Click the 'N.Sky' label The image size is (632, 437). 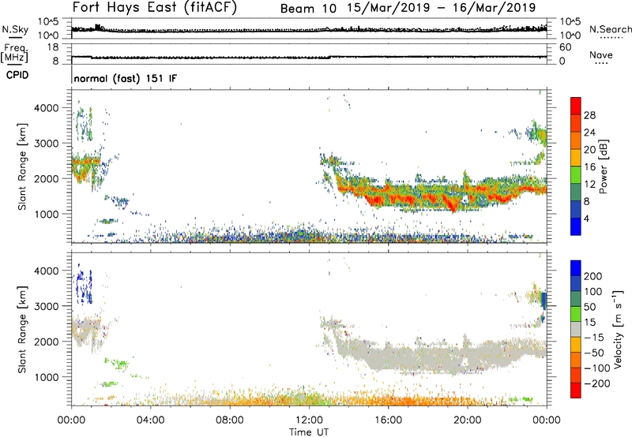(15, 29)
